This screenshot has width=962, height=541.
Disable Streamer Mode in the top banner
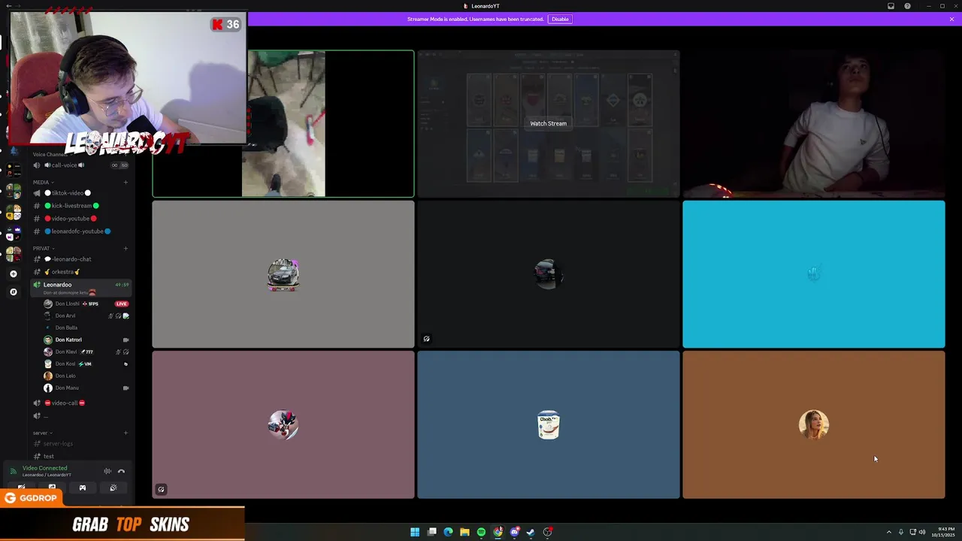[560, 19]
